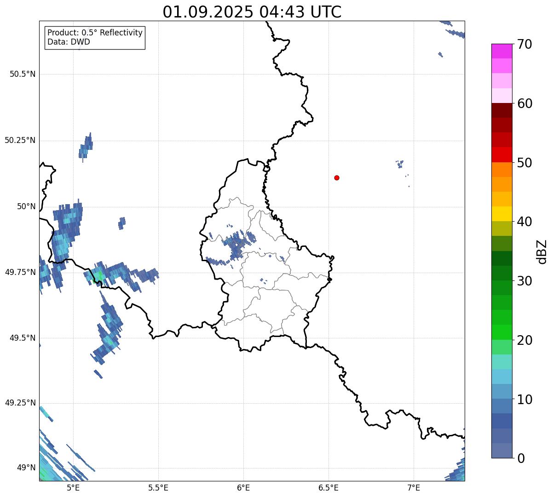Screen dimensions: 553x497
Task: Select the 50.5°N latitude label
Action: click(x=23, y=74)
